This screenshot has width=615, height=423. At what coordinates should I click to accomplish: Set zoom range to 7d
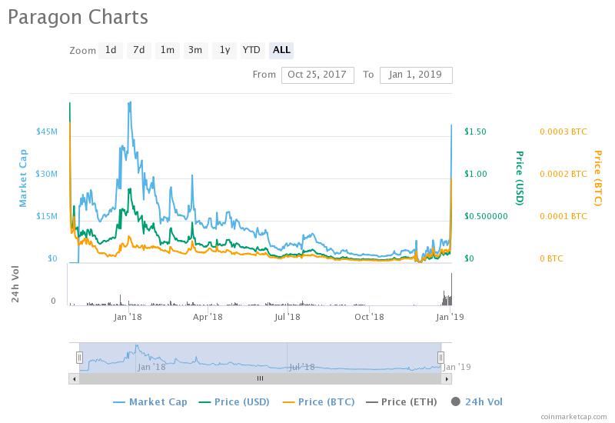tap(139, 50)
